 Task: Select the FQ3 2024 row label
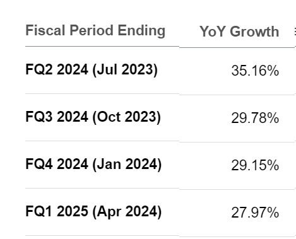(x=57, y=117)
